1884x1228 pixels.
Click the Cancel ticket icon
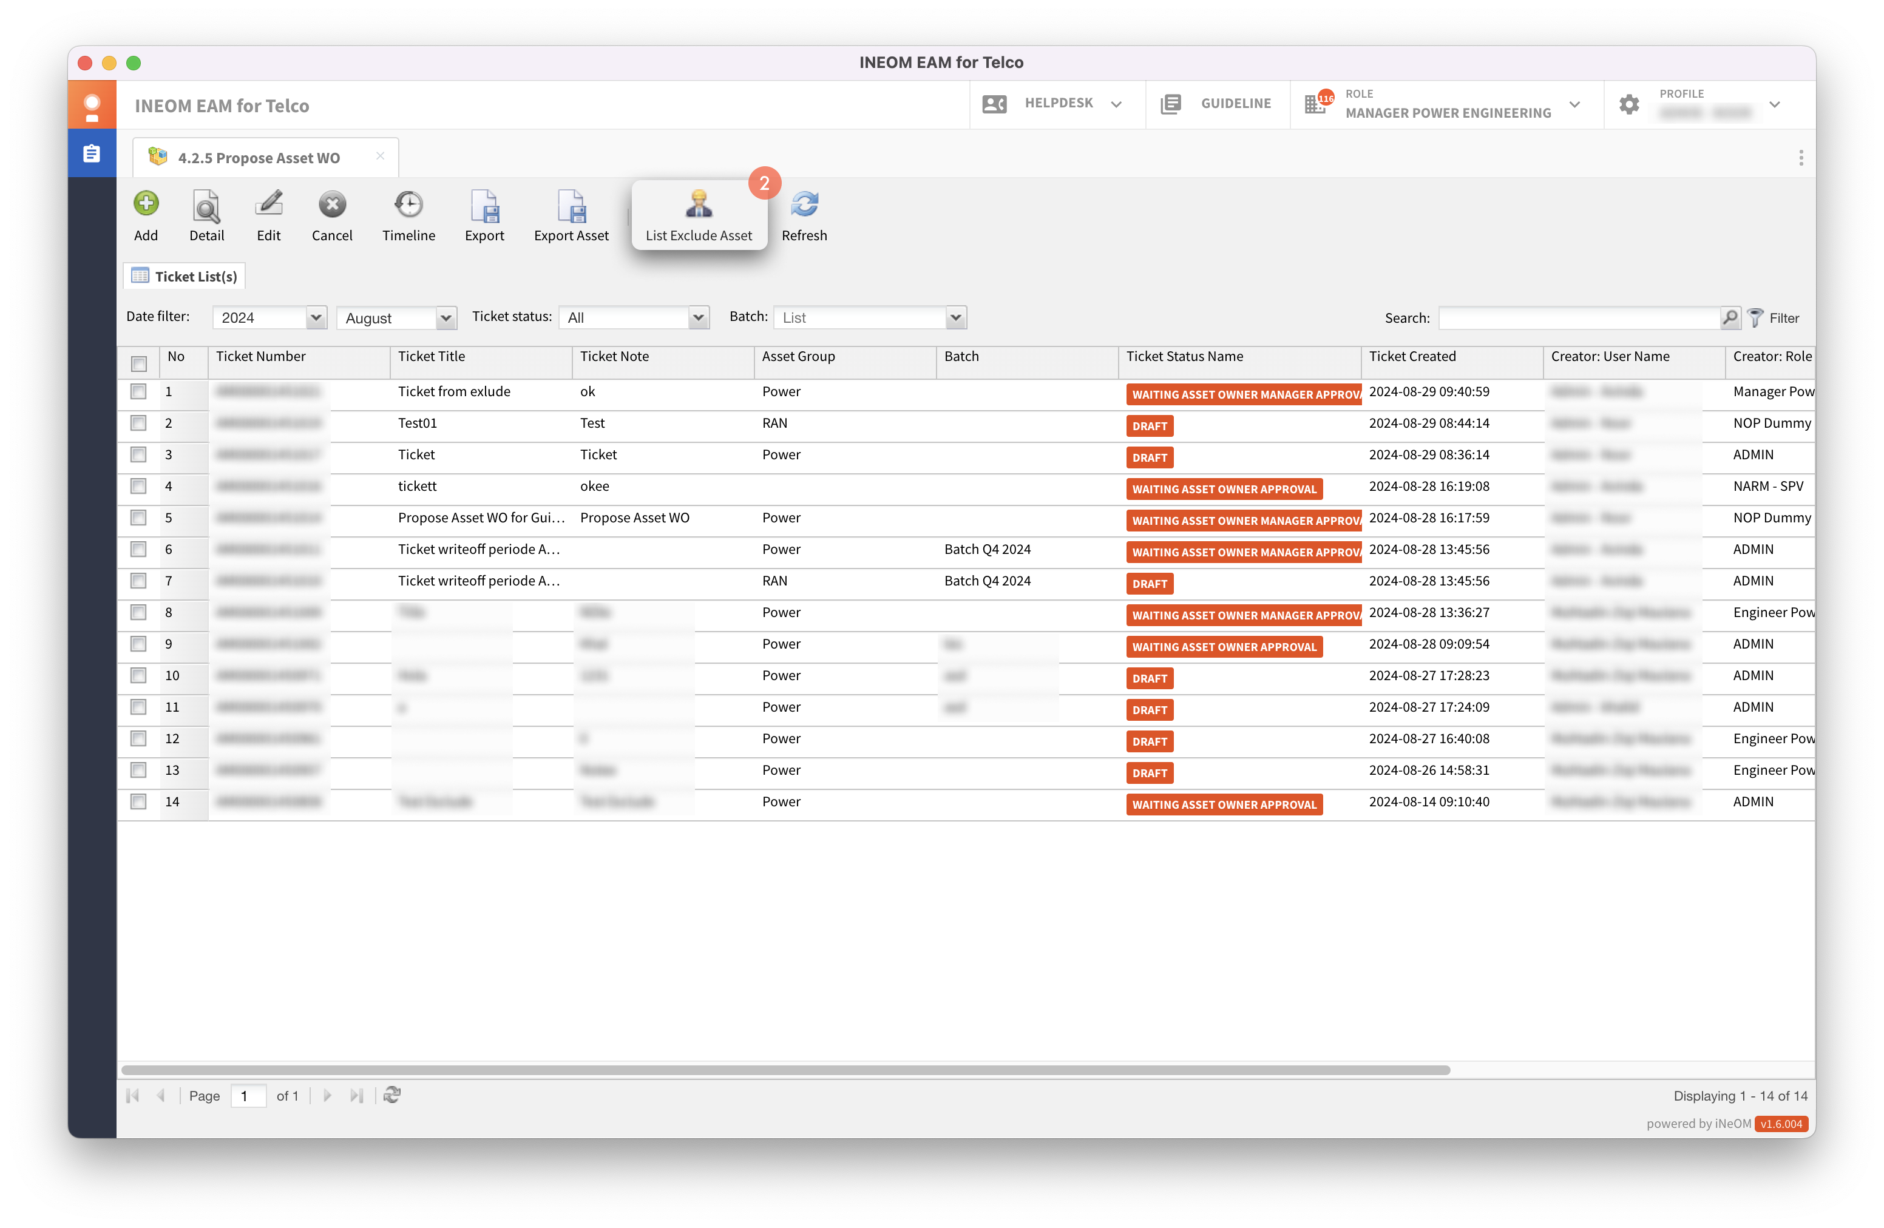331,205
